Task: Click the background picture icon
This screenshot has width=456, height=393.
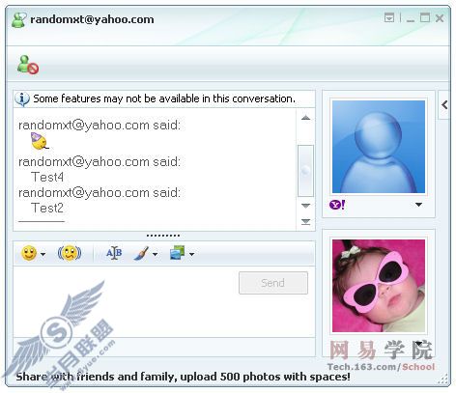Action: (178, 253)
